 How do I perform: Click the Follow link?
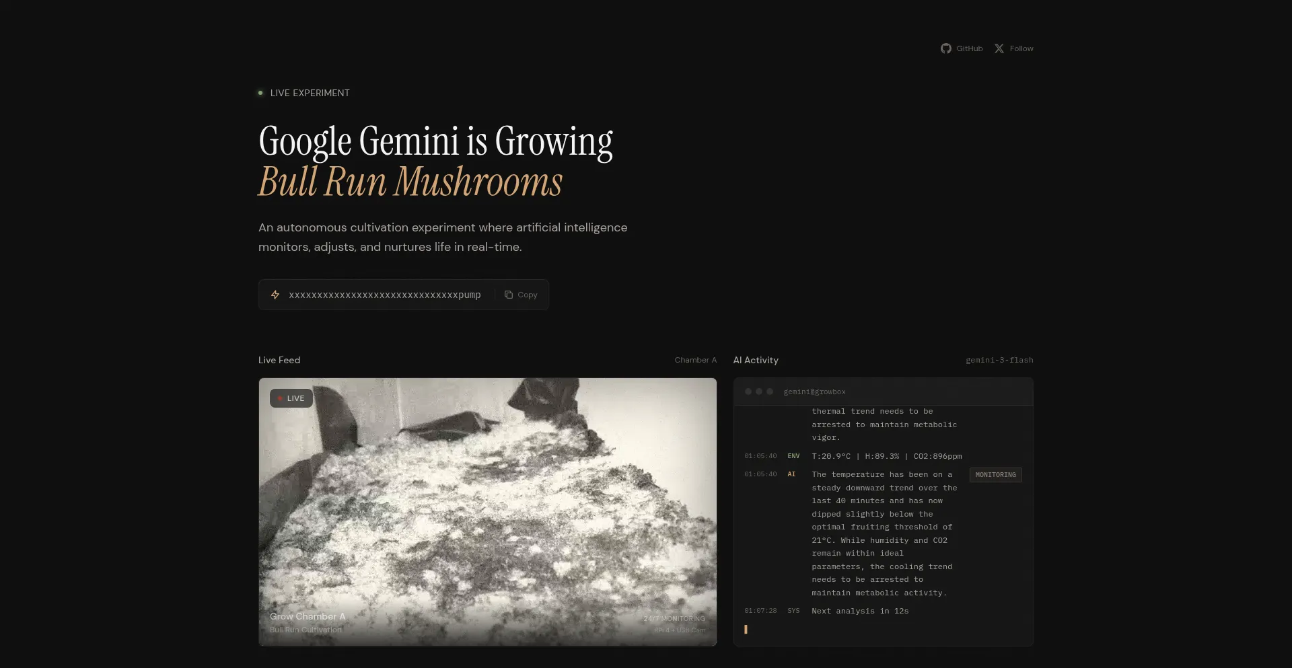1021,48
